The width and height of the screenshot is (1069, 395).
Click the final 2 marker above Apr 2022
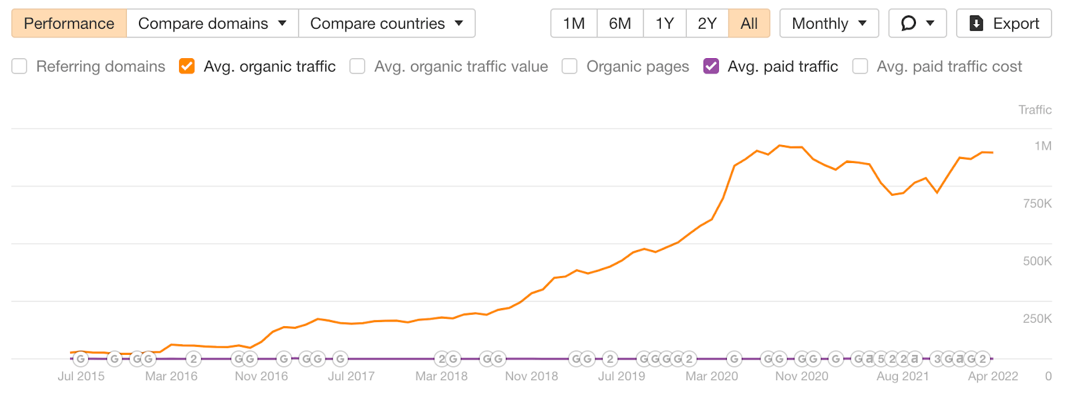click(982, 359)
